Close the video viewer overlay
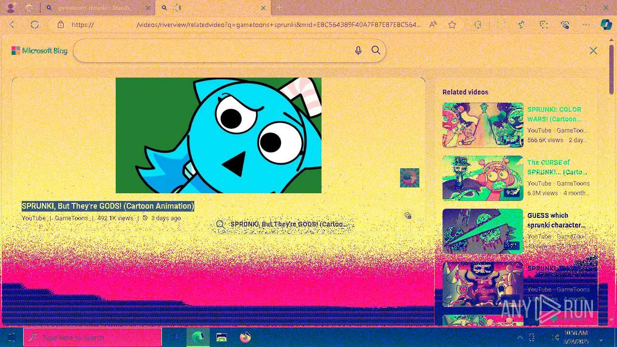The width and height of the screenshot is (617, 347). pyautogui.click(x=593, y=51)
